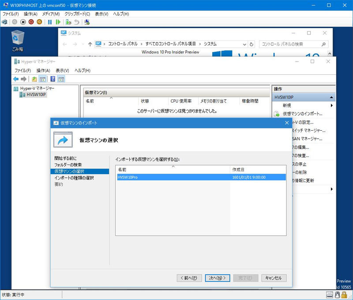The height and width of the screenshot is (300, 353).
Task: Click 仮想マシンのインポート... in 操作 pane
Action: click(303, 114)
